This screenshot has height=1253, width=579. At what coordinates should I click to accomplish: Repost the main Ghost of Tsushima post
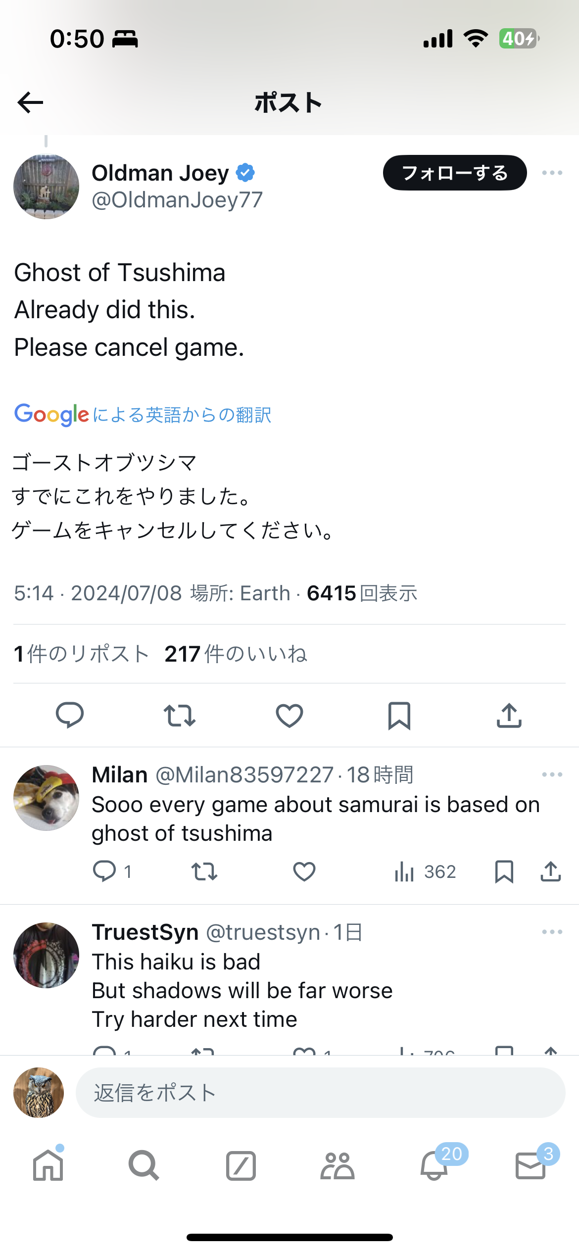(x=179, y=715)
